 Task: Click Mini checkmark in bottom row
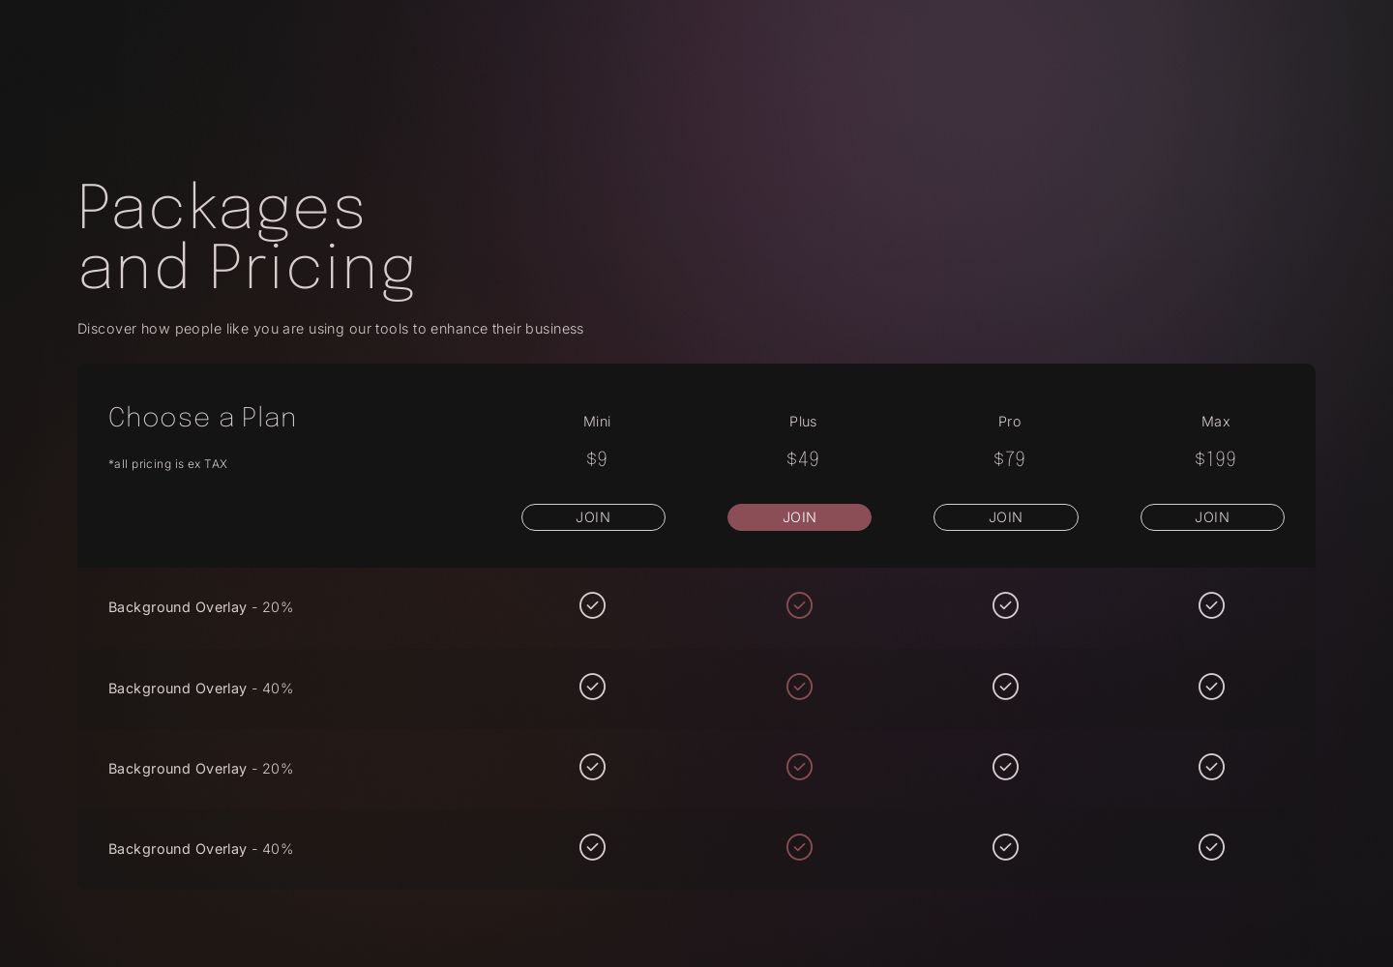pos(592,847)
